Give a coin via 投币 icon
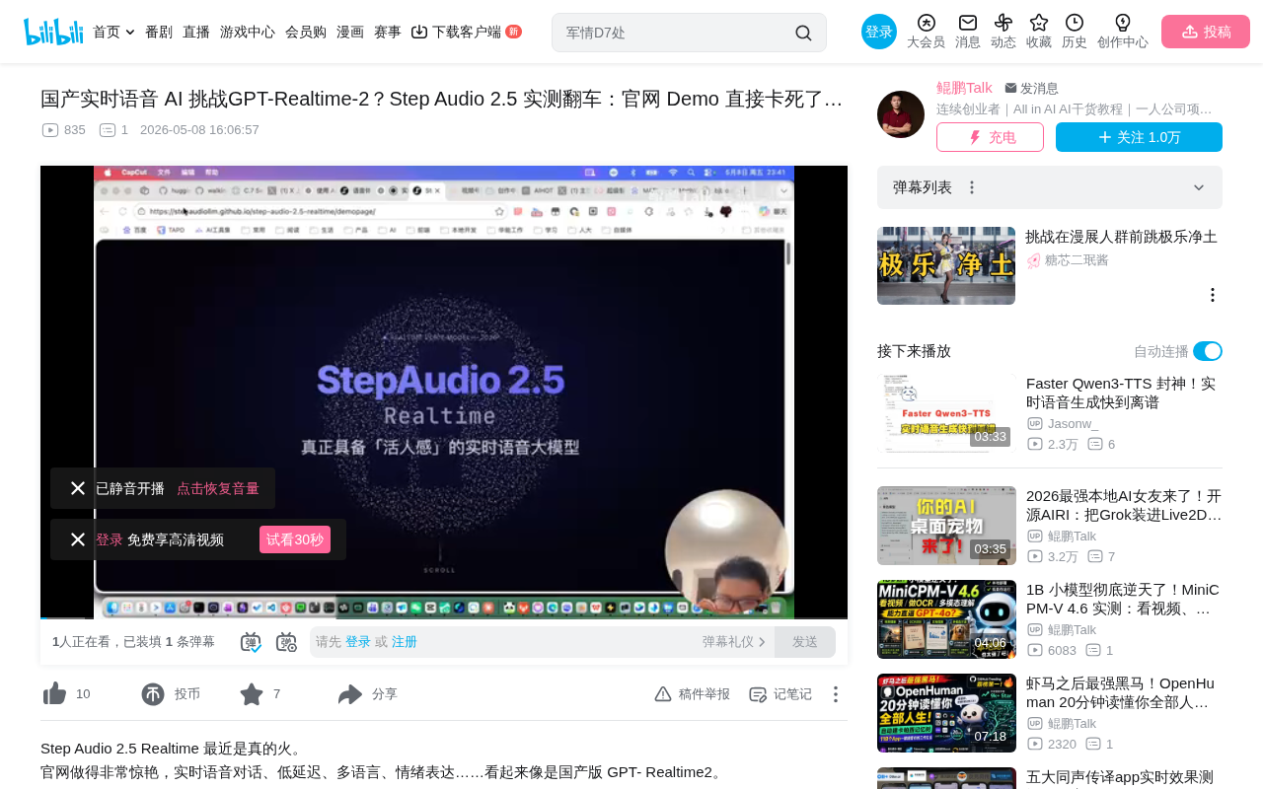This screenshot has height=789, width=1263. pos(153,694)
